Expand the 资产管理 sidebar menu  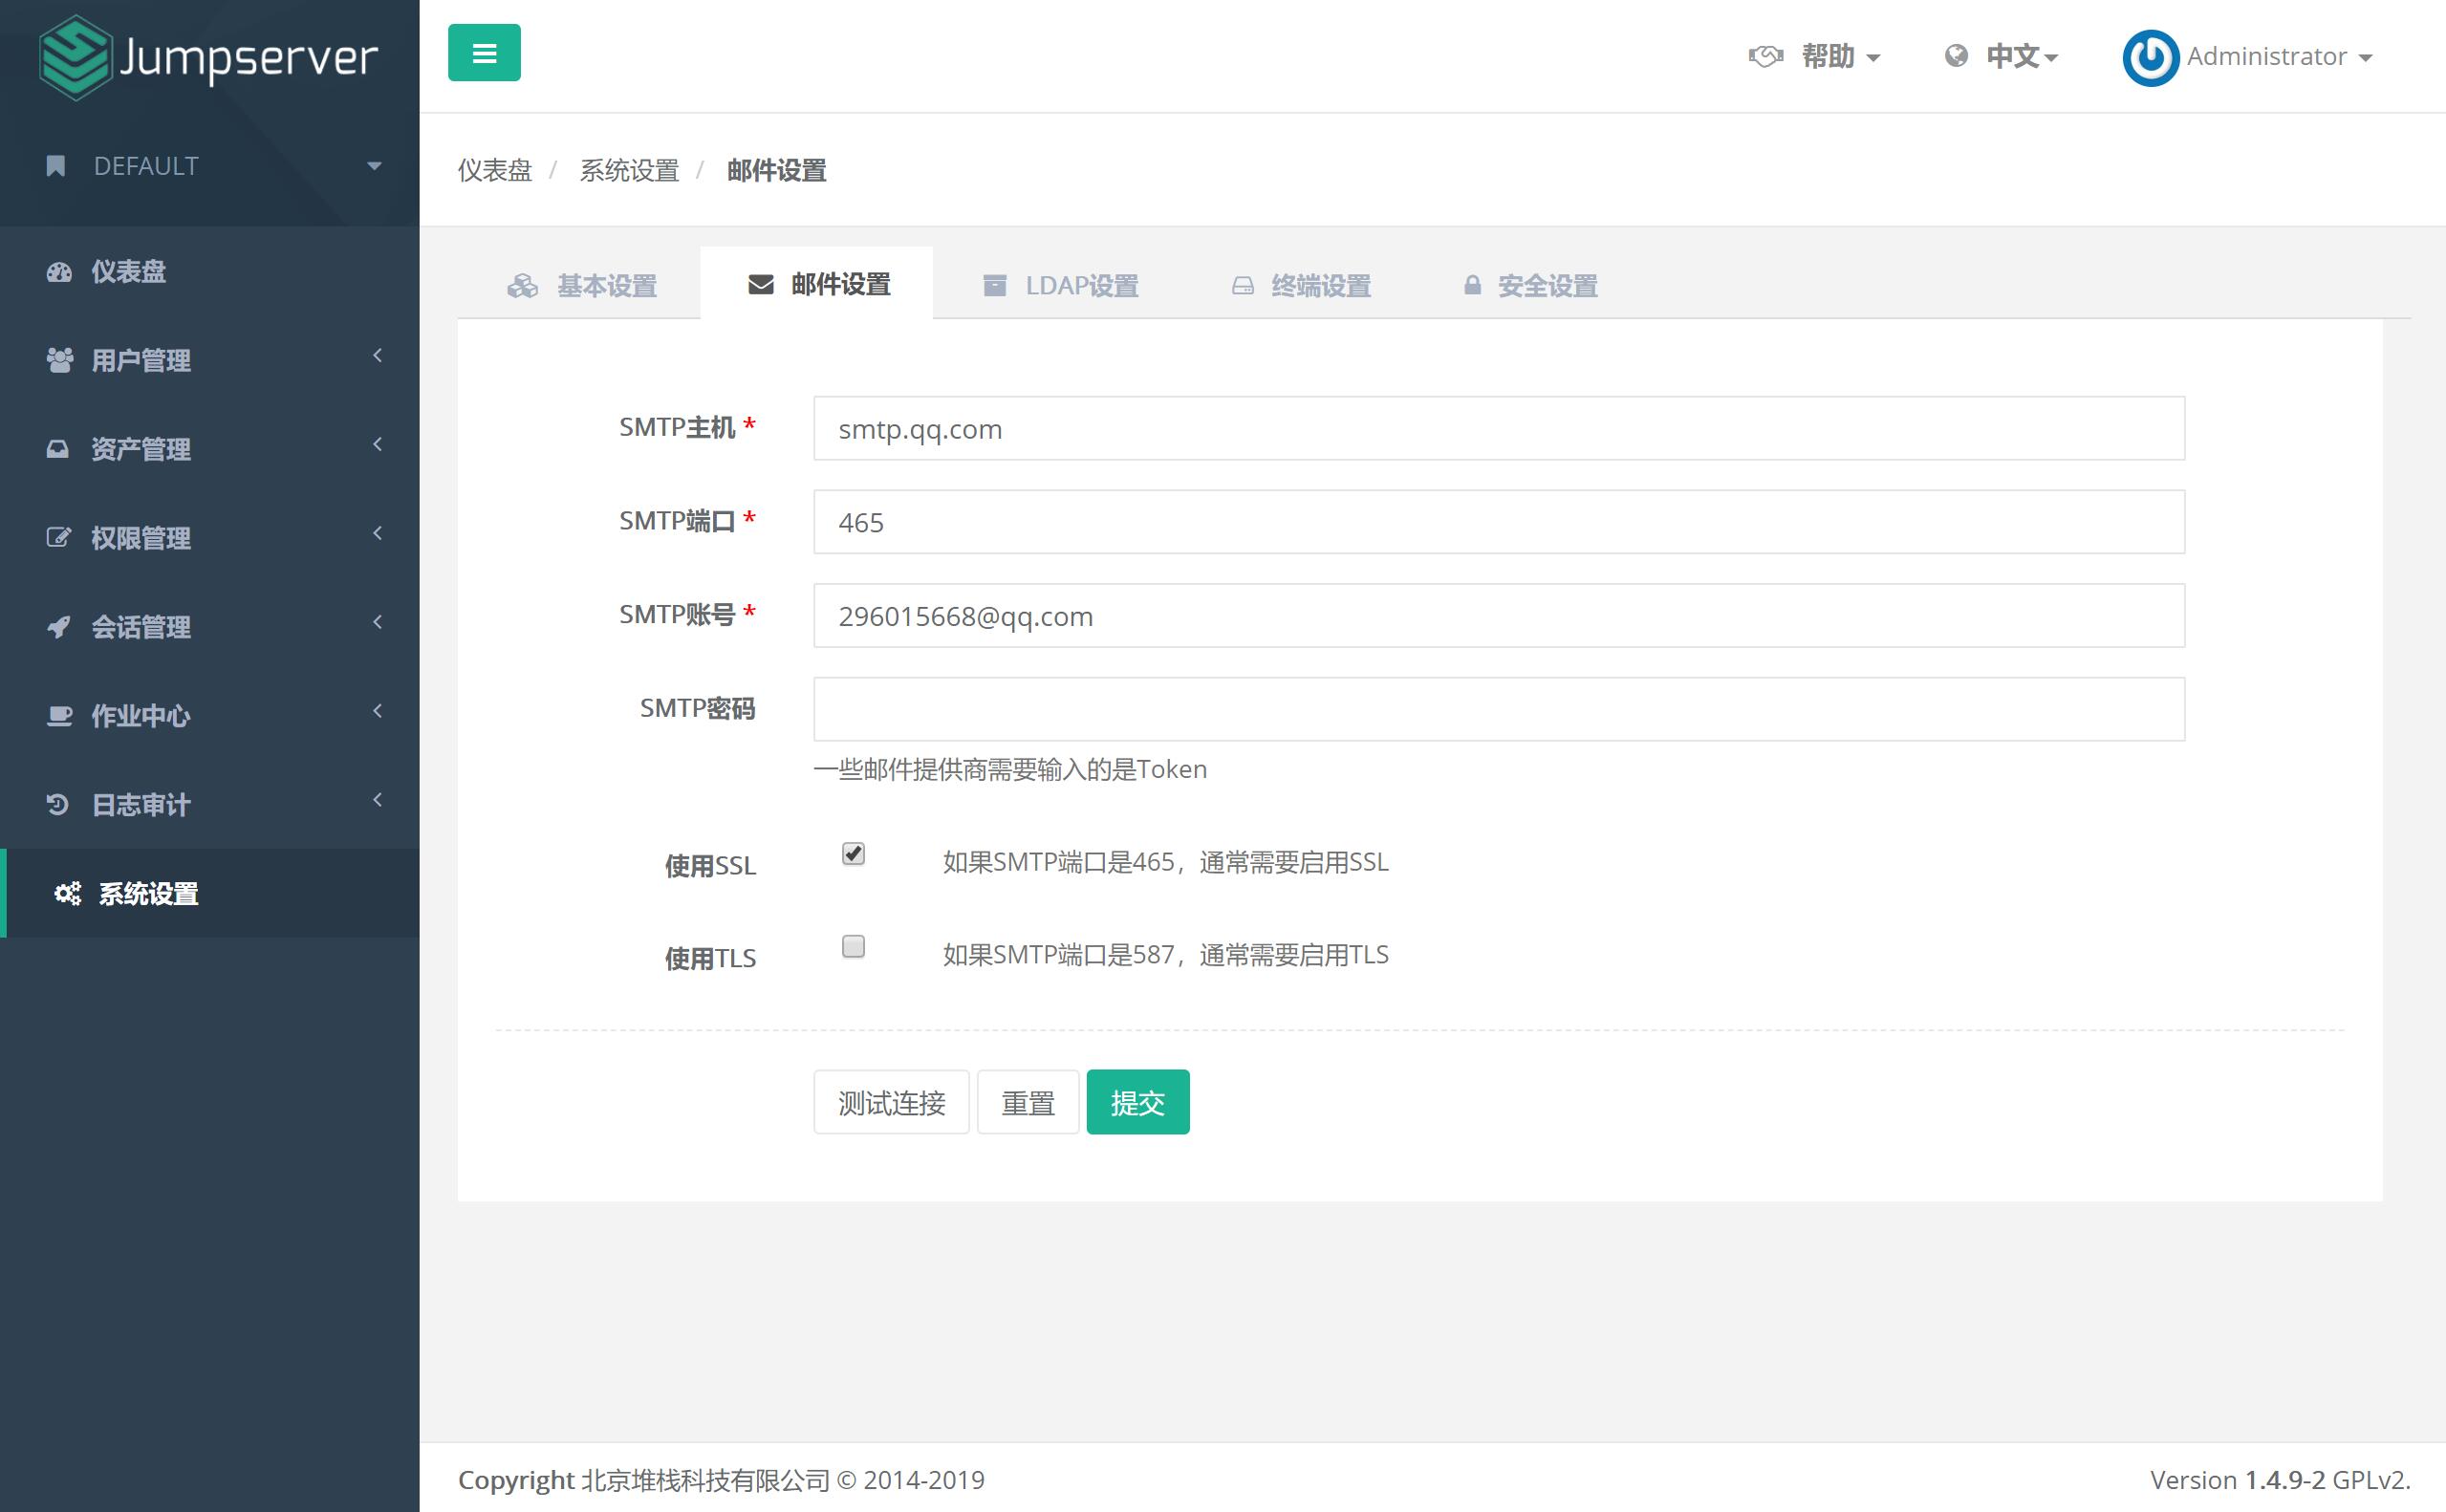pyautogui.click(x=209, y=449)
